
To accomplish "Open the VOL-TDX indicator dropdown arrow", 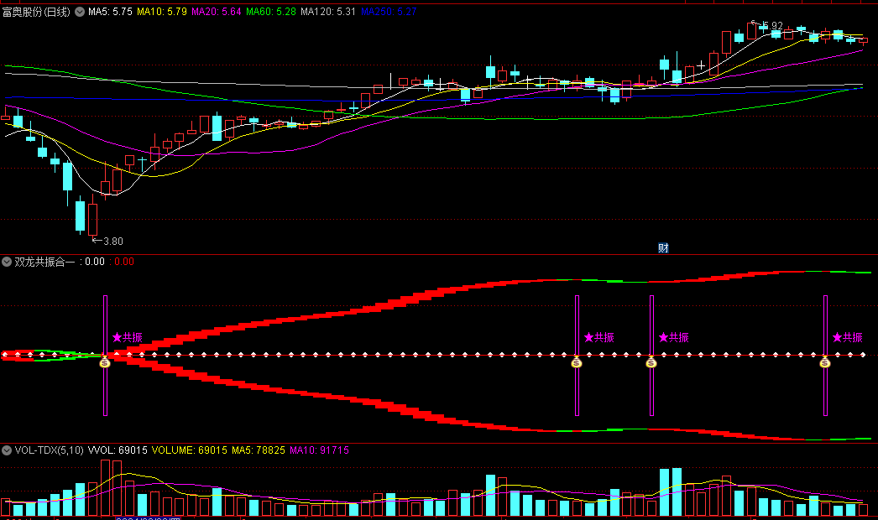I will 7,450.
